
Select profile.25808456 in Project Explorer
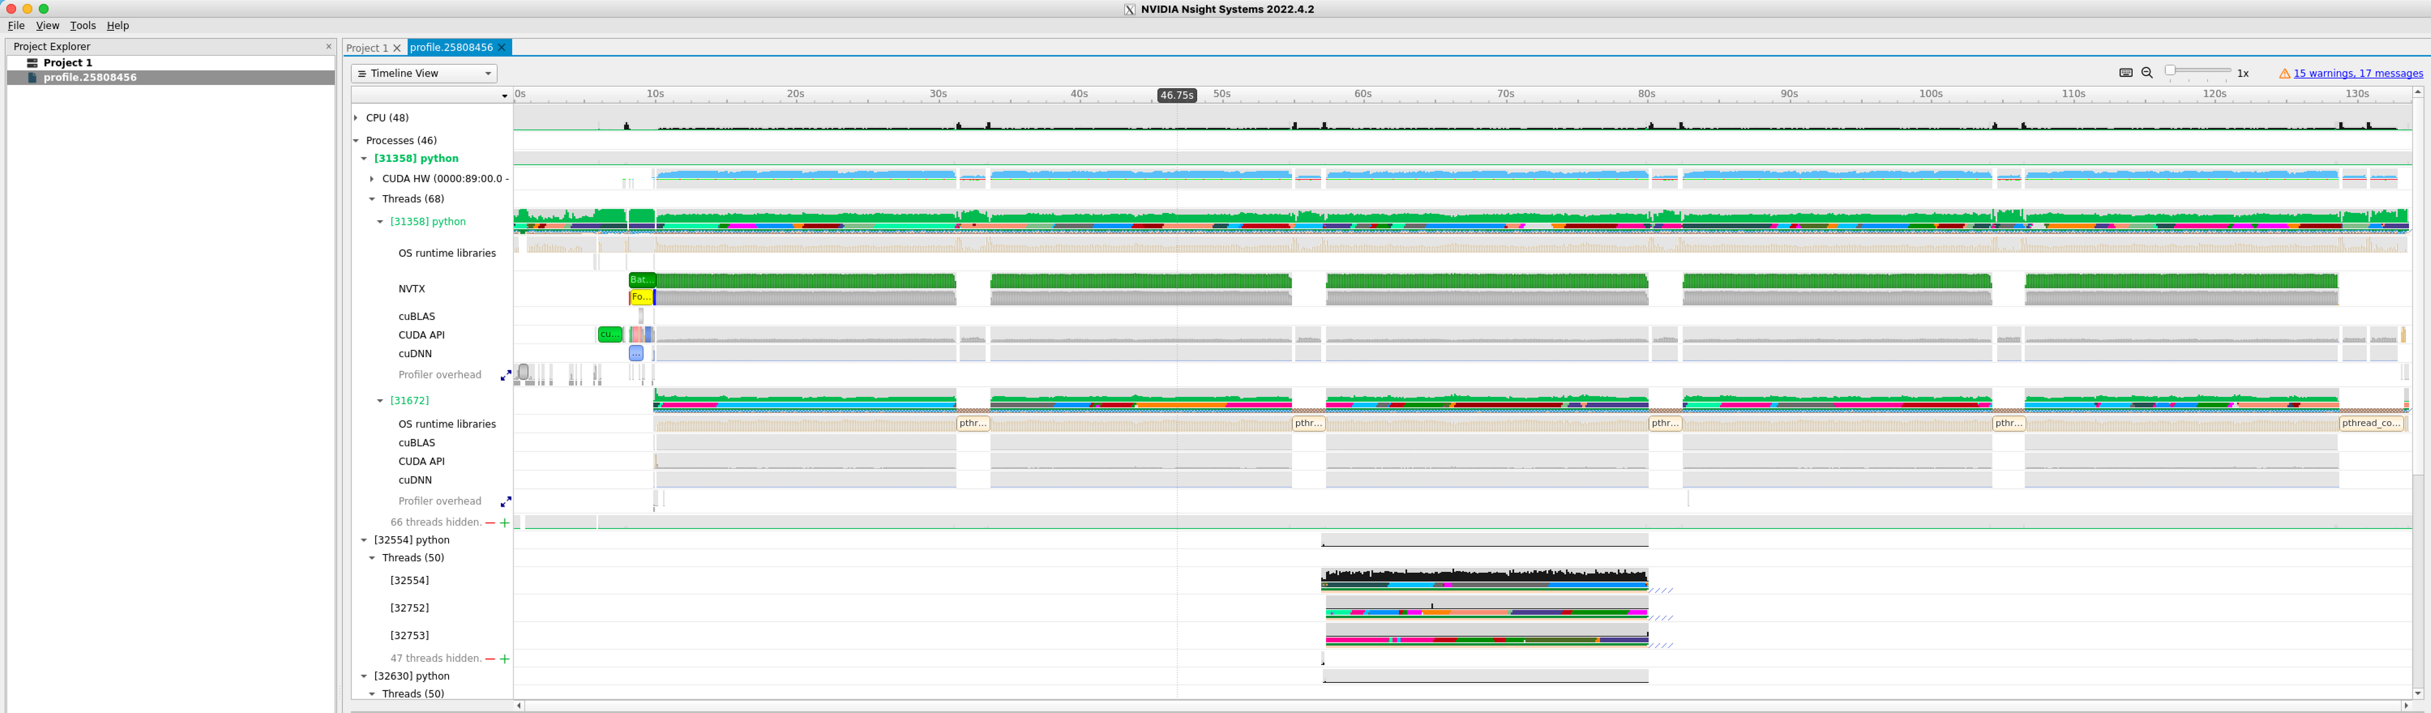[90, 77]
